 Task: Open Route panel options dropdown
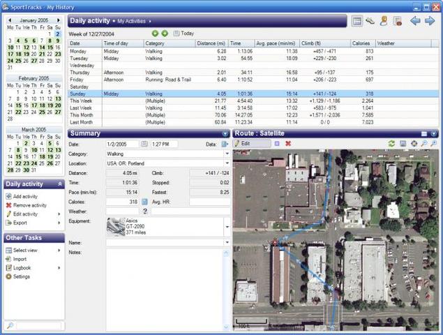(x=434, y=134)
